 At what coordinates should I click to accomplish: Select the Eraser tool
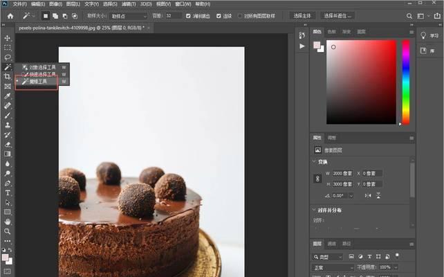[x=8, y=144]
